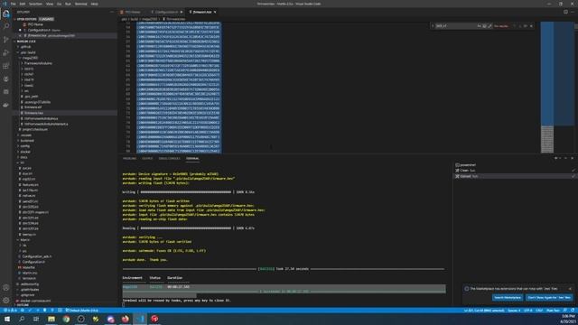578x325 pixels.
Task: Open the Docker whale icon view
Action: [x=6, y=105]
